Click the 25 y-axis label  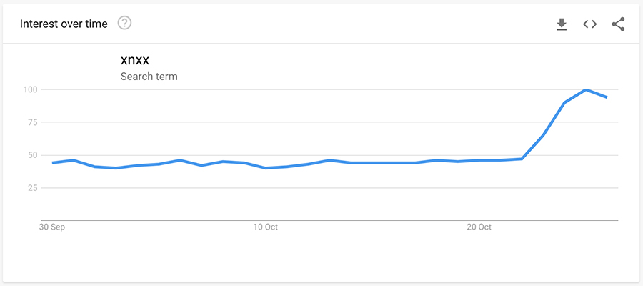(31, 188)
